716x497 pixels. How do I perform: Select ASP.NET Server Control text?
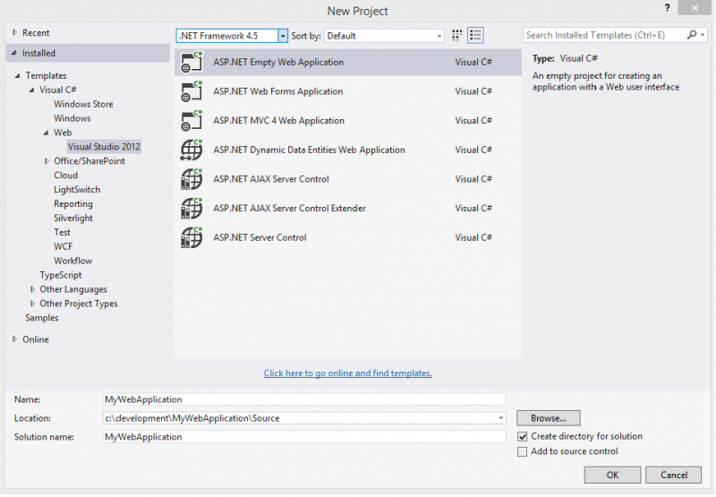(260, 237)
